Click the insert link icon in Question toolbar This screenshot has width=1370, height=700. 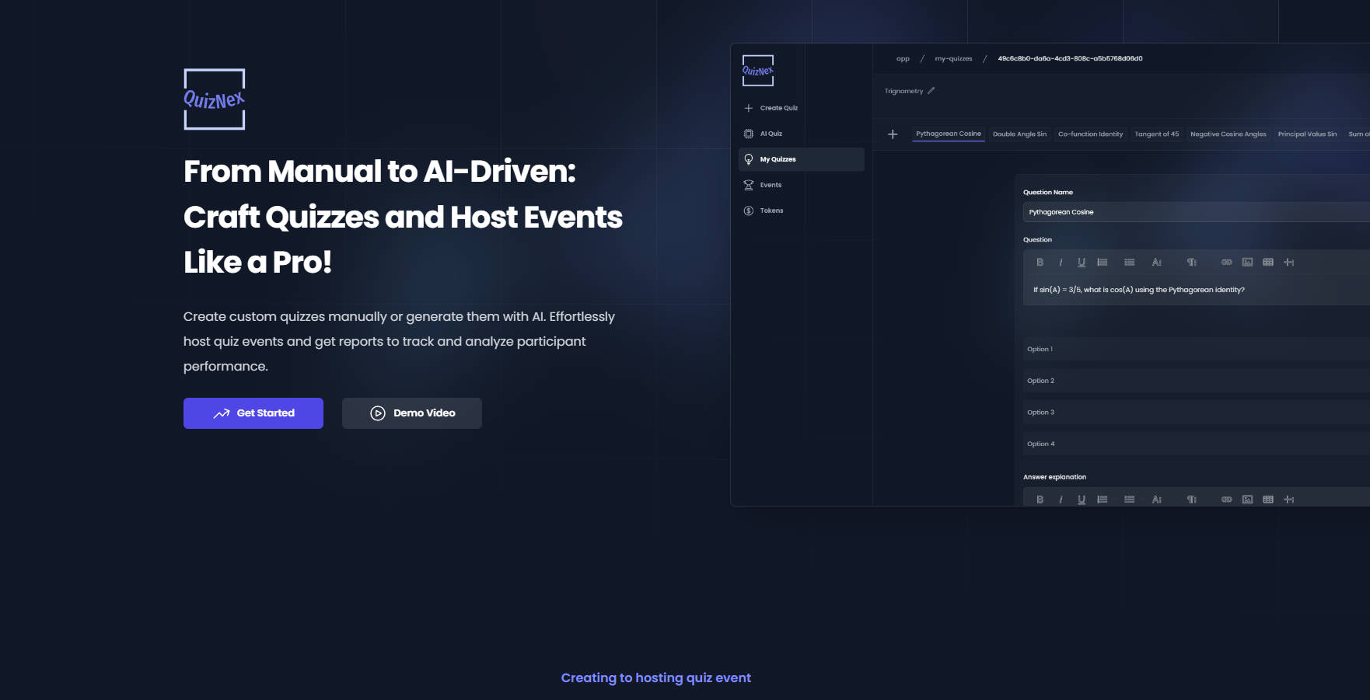click(1226, 263)
